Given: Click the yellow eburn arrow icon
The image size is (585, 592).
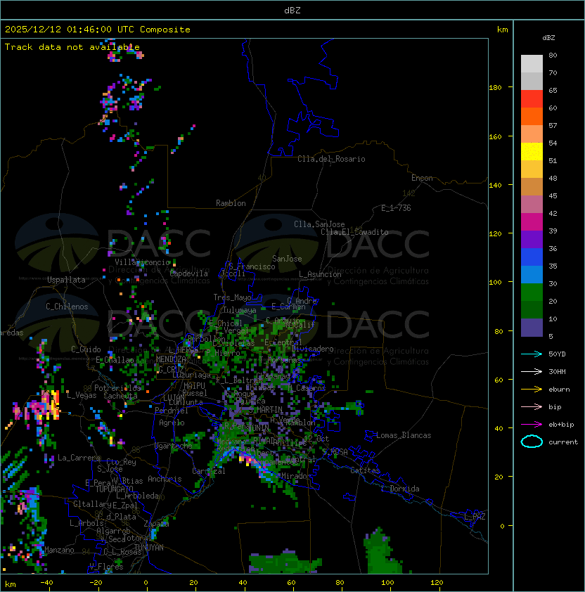Looking at the screenshot, I should pos(532,390).
